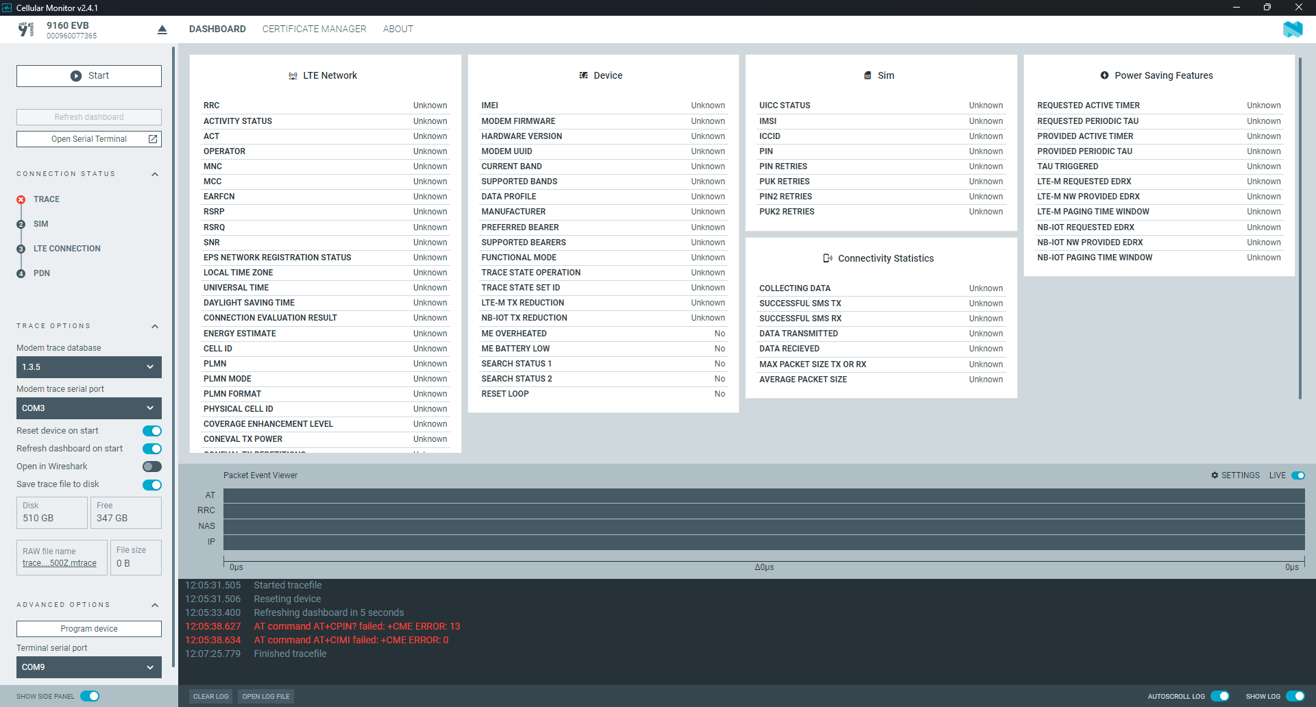Collapse the Trace Options section

click(x=155, y=326)
